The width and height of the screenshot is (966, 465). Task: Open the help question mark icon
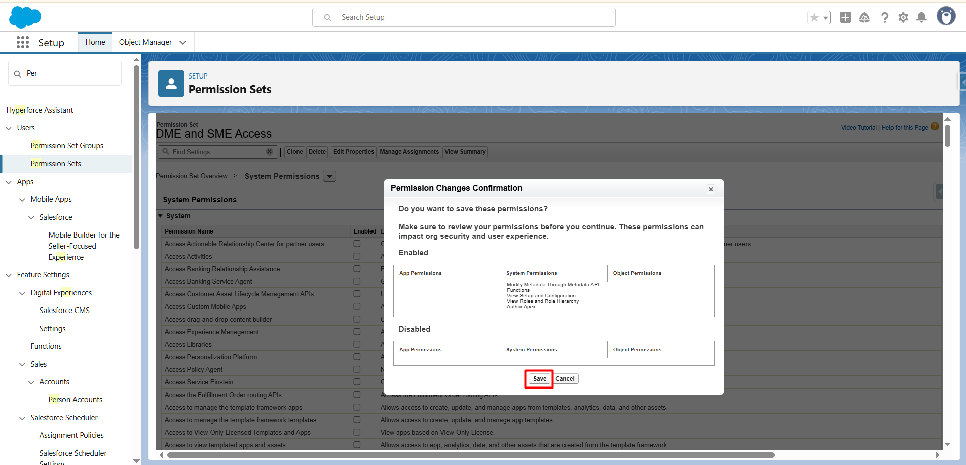[884, 18]
